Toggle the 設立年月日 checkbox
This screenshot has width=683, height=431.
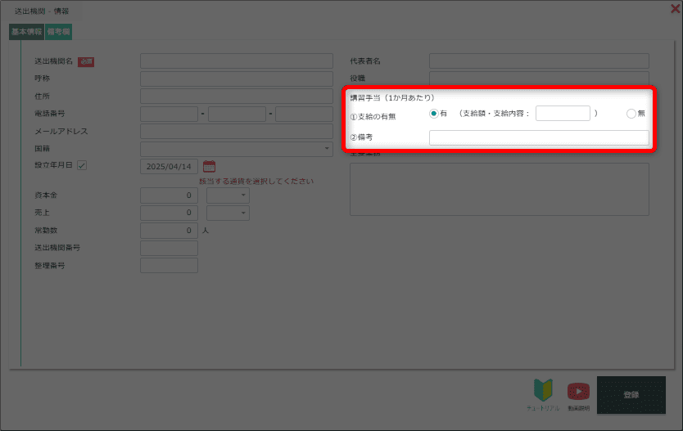coord(82,165)
